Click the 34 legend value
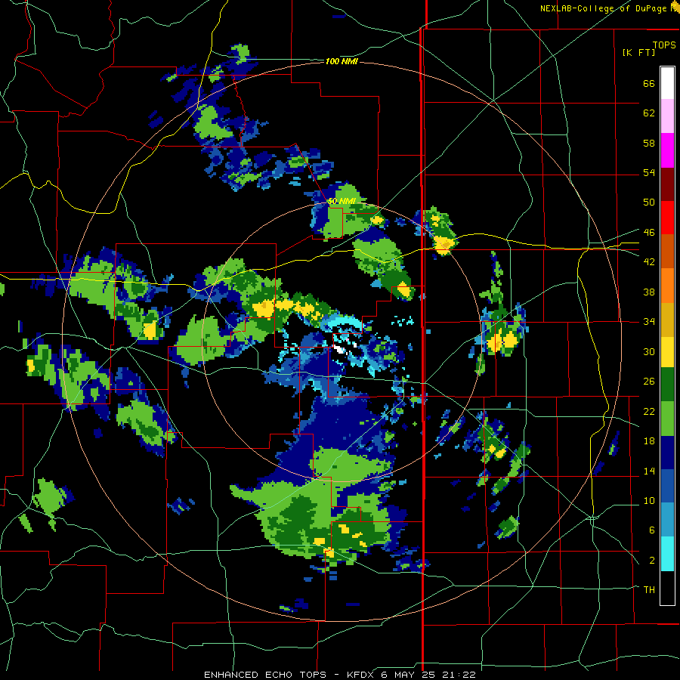680x680 pixels. coord(649,321)
